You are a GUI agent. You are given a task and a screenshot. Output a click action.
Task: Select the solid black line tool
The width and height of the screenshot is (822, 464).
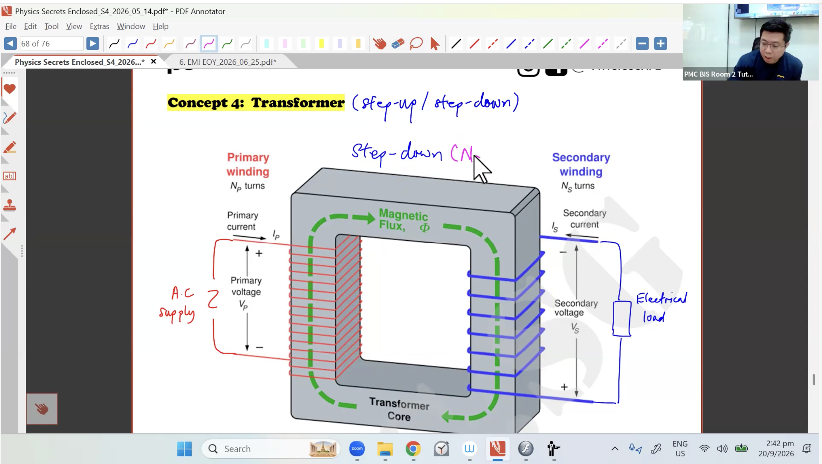456,43
